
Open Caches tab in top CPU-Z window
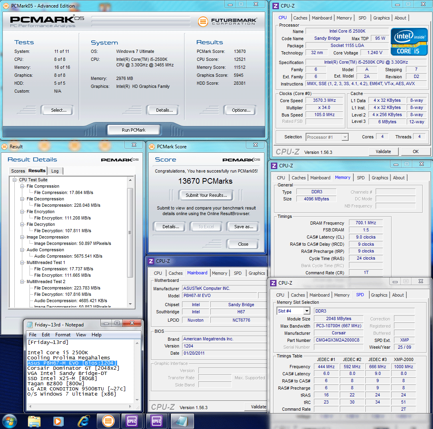click(300, 18)
